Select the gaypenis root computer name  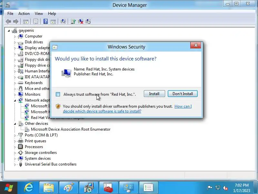(26, 30)
